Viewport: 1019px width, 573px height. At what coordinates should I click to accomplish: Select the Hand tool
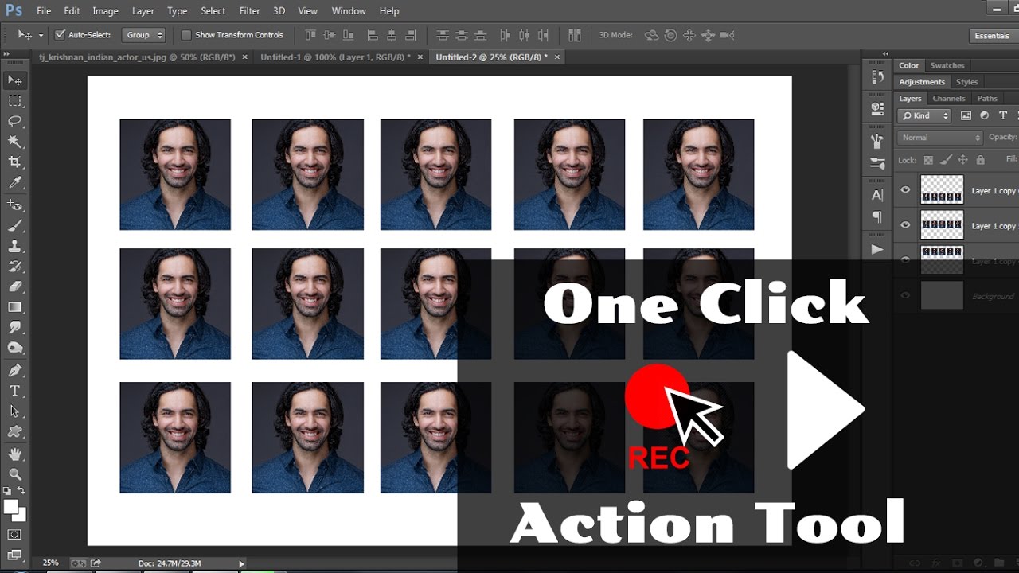(x=15, y=454)
